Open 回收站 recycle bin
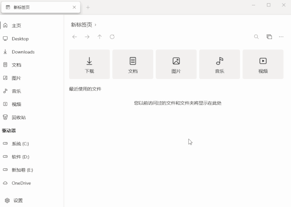The image size is (291, 207). pos(31,117)
